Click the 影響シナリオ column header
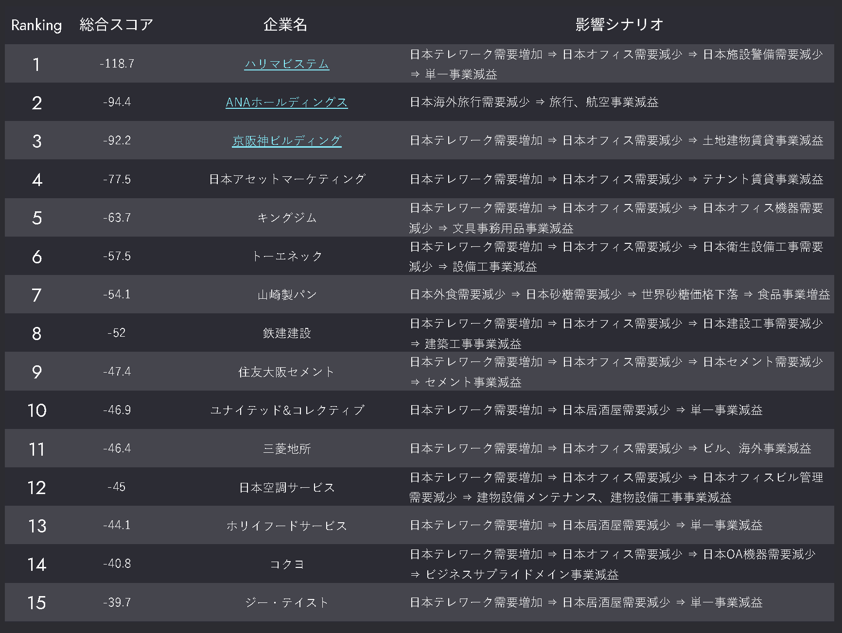842x633 pixels. (619, 24)
